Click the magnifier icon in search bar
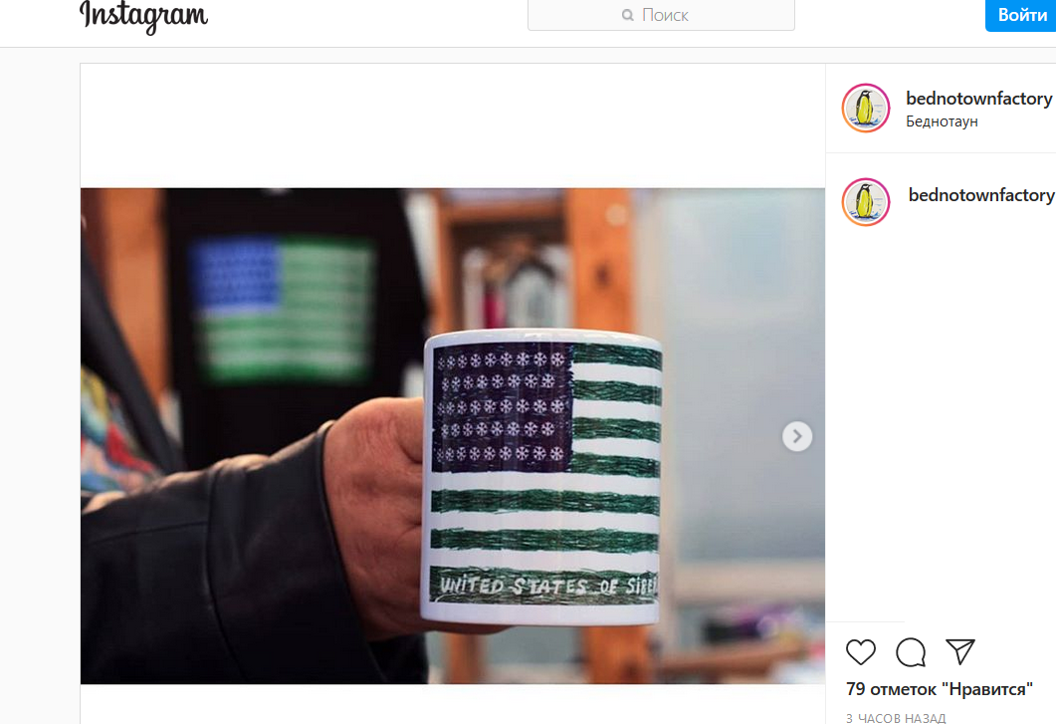 (x=628, y=15)
